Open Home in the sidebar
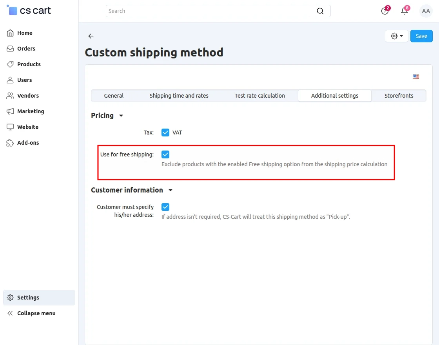This screenshot has height=345, width=439. (x=25, y=33)
